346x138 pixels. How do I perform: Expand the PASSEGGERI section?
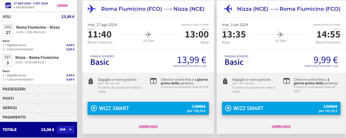point(39,89)
